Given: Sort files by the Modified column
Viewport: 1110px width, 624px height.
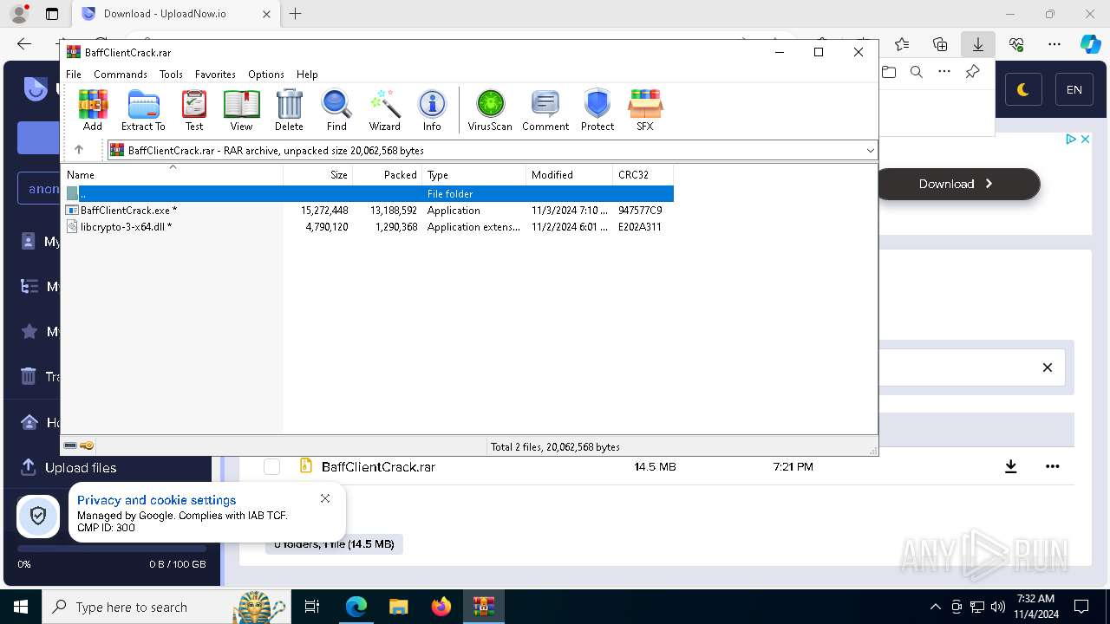Looking at the screenshot, I should (x=570, y=175).
